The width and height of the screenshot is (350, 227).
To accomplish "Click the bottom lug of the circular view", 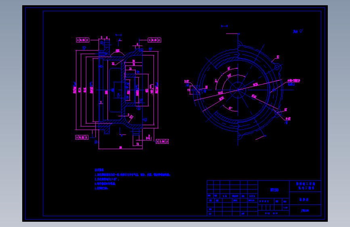I will coord(239,136).
